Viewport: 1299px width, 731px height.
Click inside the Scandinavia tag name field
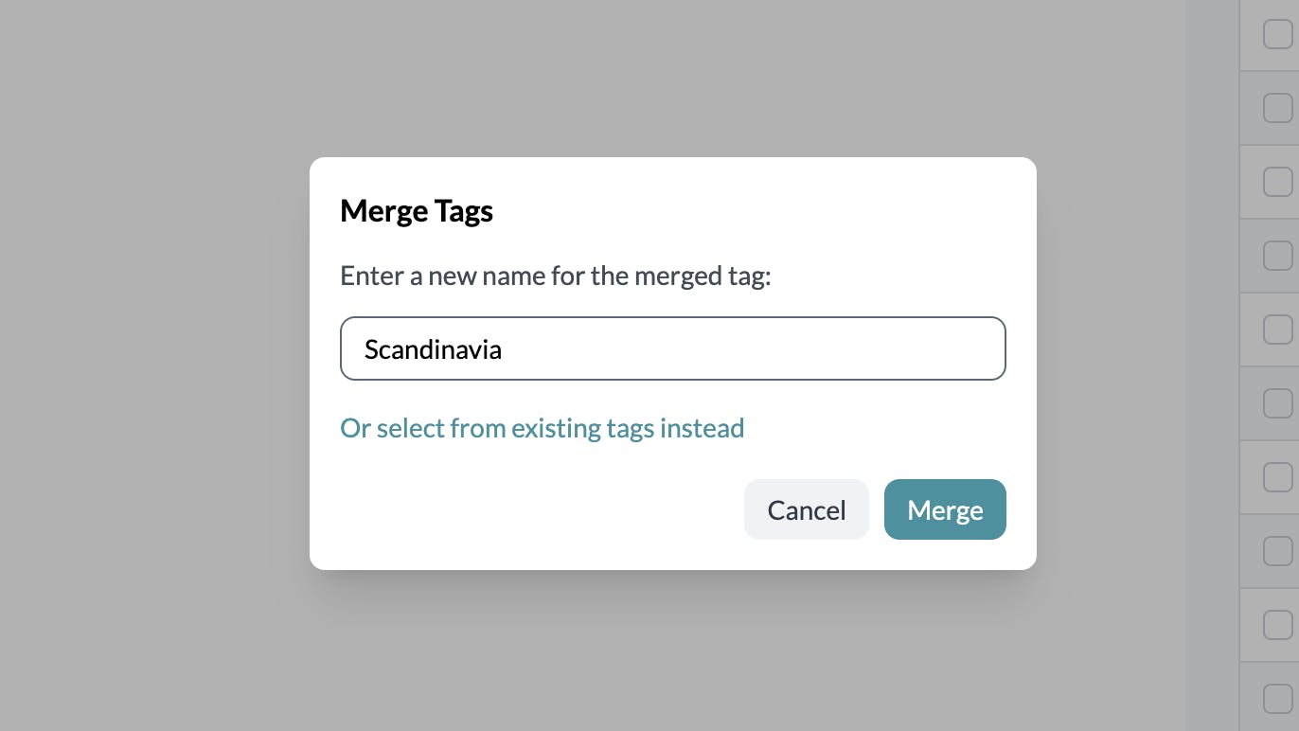672,348
